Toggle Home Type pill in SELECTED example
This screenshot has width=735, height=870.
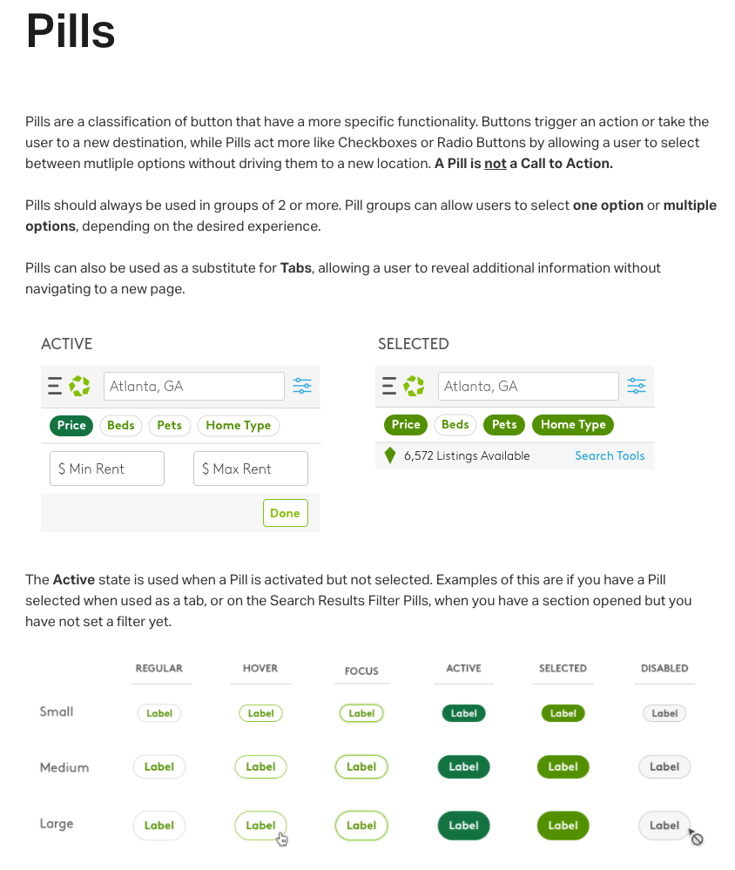click(573, 425)
